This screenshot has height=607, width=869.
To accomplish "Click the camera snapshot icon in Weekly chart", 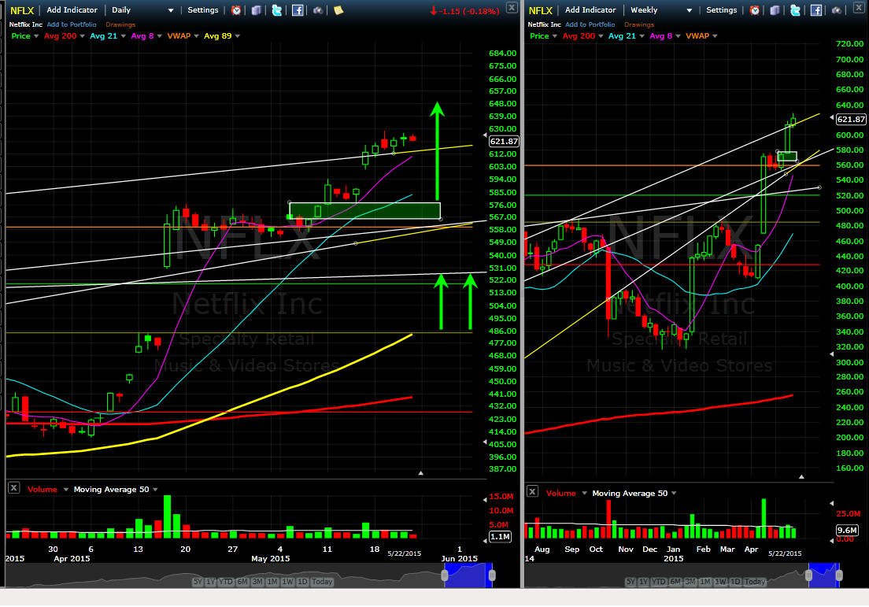I will point(837,10).
